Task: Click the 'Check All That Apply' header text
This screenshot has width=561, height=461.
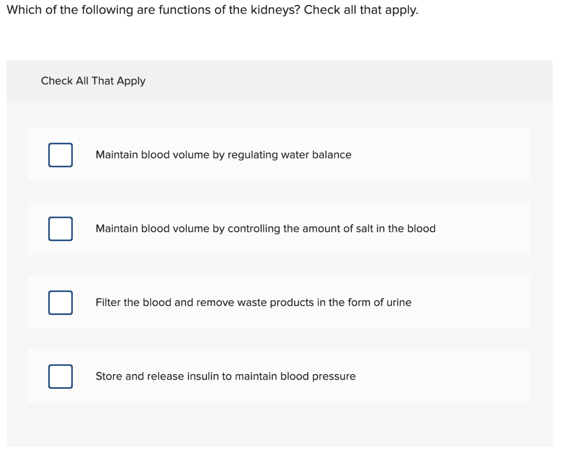Action: coord(93,81)
